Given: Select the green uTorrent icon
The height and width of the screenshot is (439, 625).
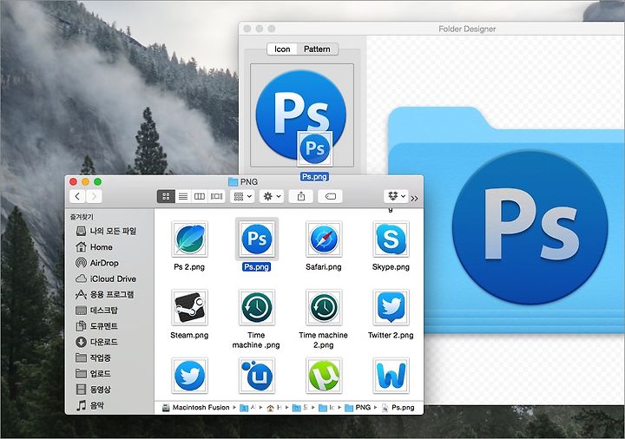Looking at the screenshot, I should (324, 376).
